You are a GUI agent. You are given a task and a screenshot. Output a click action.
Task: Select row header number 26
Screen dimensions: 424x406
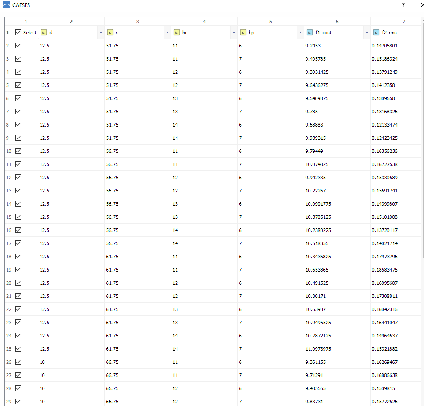coord(9,362)
